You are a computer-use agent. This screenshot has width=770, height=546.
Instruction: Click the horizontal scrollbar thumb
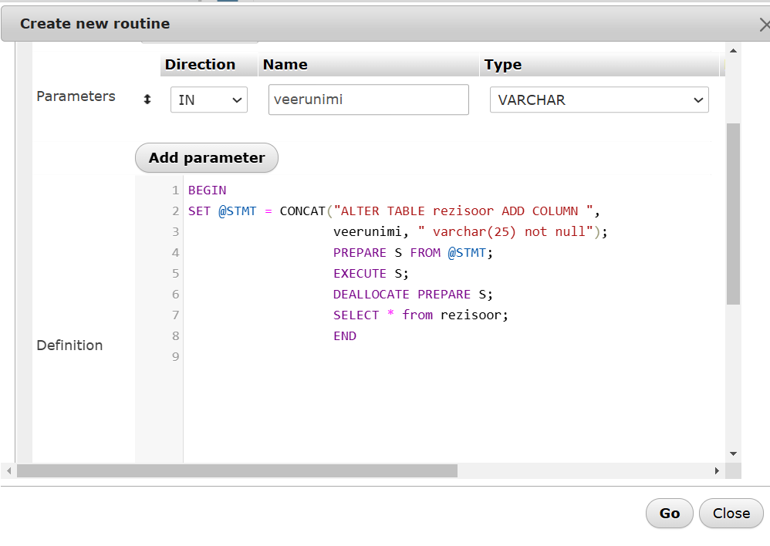[237, 470]
